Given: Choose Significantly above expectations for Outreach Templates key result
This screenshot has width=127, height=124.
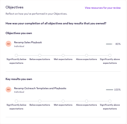Looking at the screenshot, I should [110, 101].
